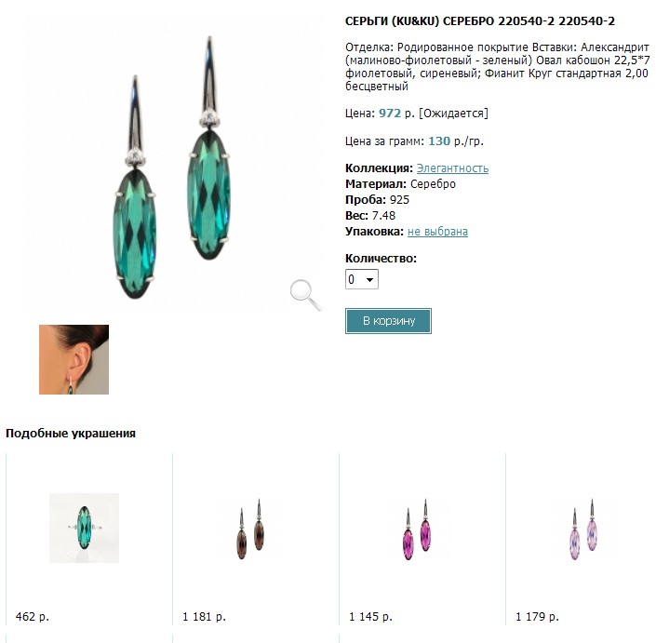The image size is (656, 643).
Task: Open the Элегантность collection link
Action: pyautogui.click(x=452, y=168)
